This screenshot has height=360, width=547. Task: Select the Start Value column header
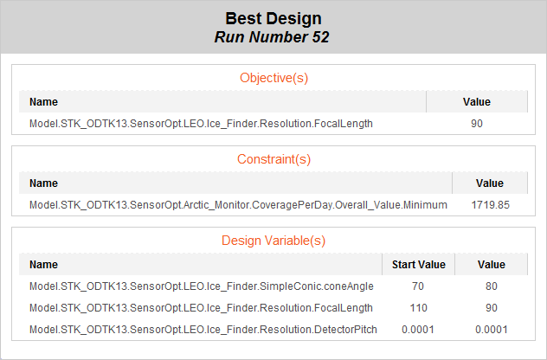tap(418, 265)
